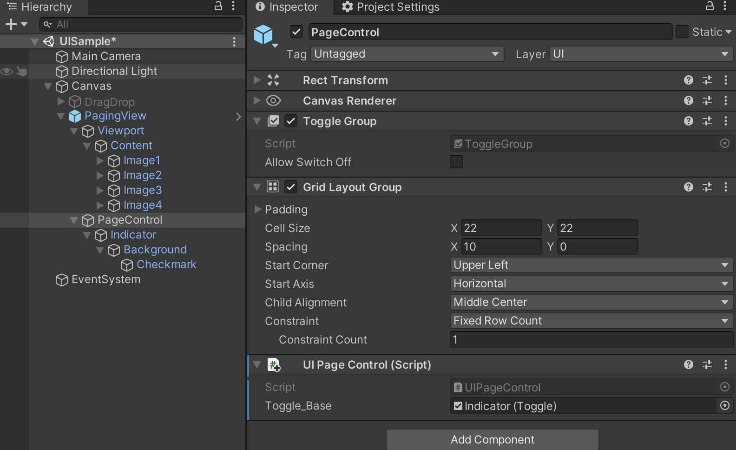Click the PageControl GameObject cube icon

click(x=263, y=35)
